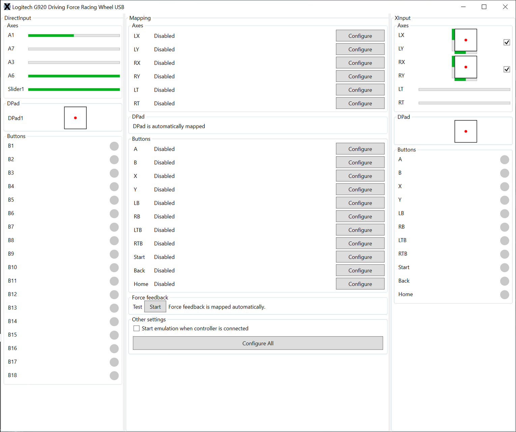Click the XInput Back button indicator
Screen dimensions: 516x432
click(505, 281)
